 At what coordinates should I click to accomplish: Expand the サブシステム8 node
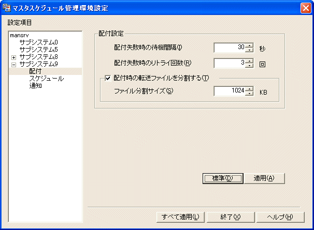pyautogui.click(x=13, y=57)
